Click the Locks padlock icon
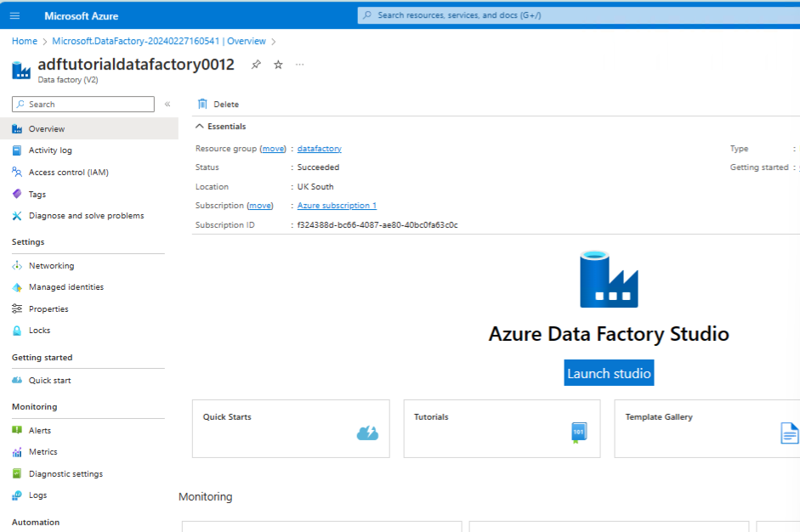 [x=17, y=331]
